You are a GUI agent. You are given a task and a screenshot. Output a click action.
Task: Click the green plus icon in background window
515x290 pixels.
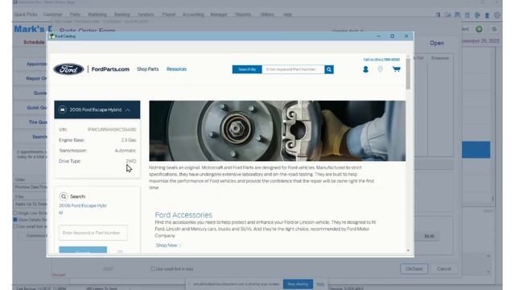pos(479,29)
